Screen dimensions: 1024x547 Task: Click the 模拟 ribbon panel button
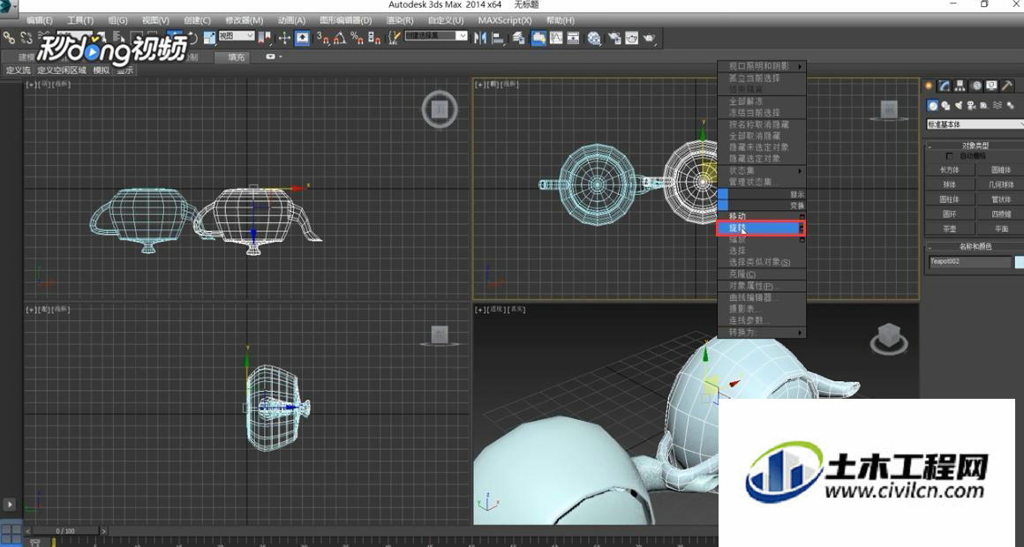(x=102, y=71)
